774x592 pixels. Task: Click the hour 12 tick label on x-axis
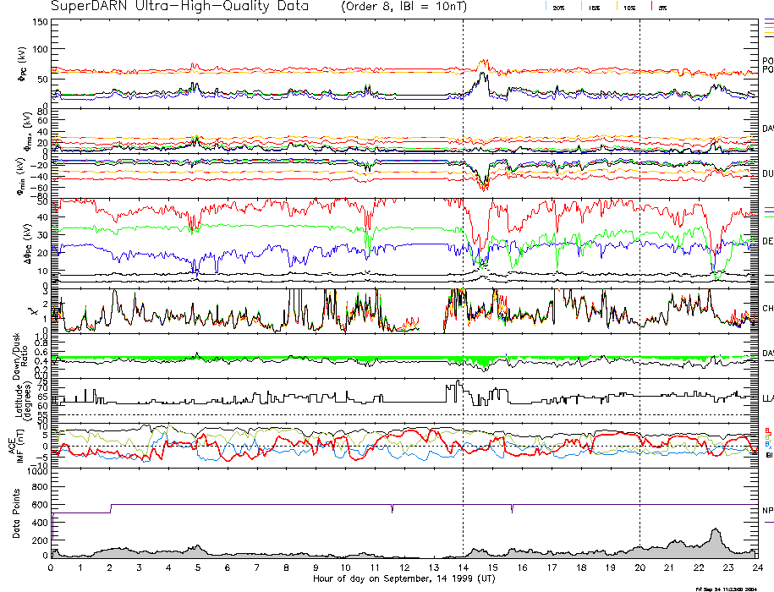[404, 567]
